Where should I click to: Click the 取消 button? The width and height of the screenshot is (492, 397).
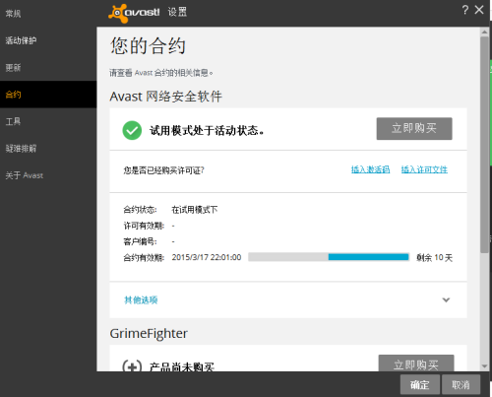tap(461, 384)
